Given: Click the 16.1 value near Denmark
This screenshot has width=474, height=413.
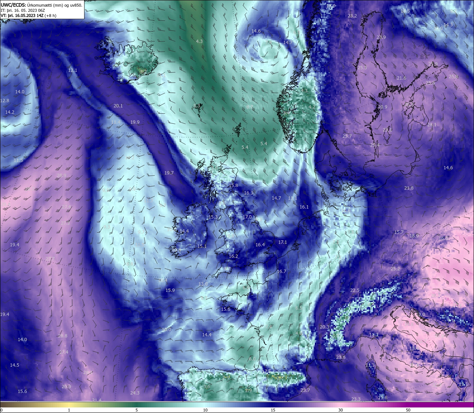Looking at the screenshot, I should [304, 207].
